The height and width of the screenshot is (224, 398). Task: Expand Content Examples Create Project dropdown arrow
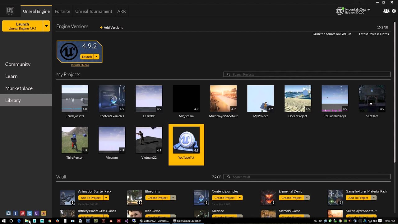240,198
